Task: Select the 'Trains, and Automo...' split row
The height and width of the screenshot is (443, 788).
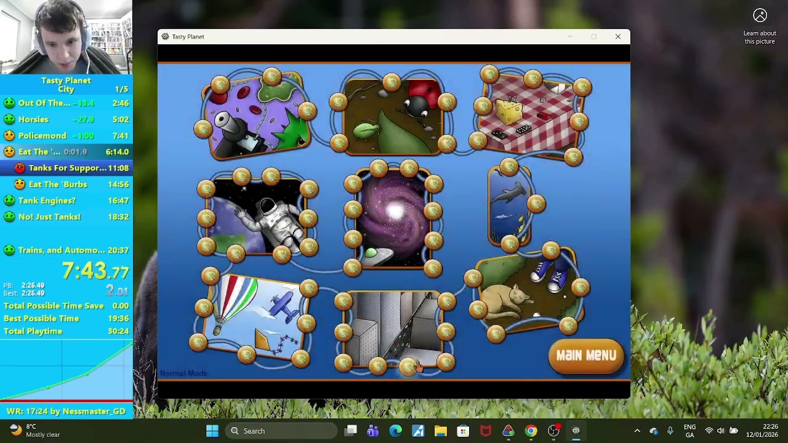Action: [66, 250]
